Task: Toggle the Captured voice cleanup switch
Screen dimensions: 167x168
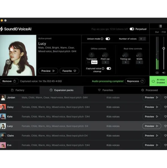Action: tap(109, 69)
